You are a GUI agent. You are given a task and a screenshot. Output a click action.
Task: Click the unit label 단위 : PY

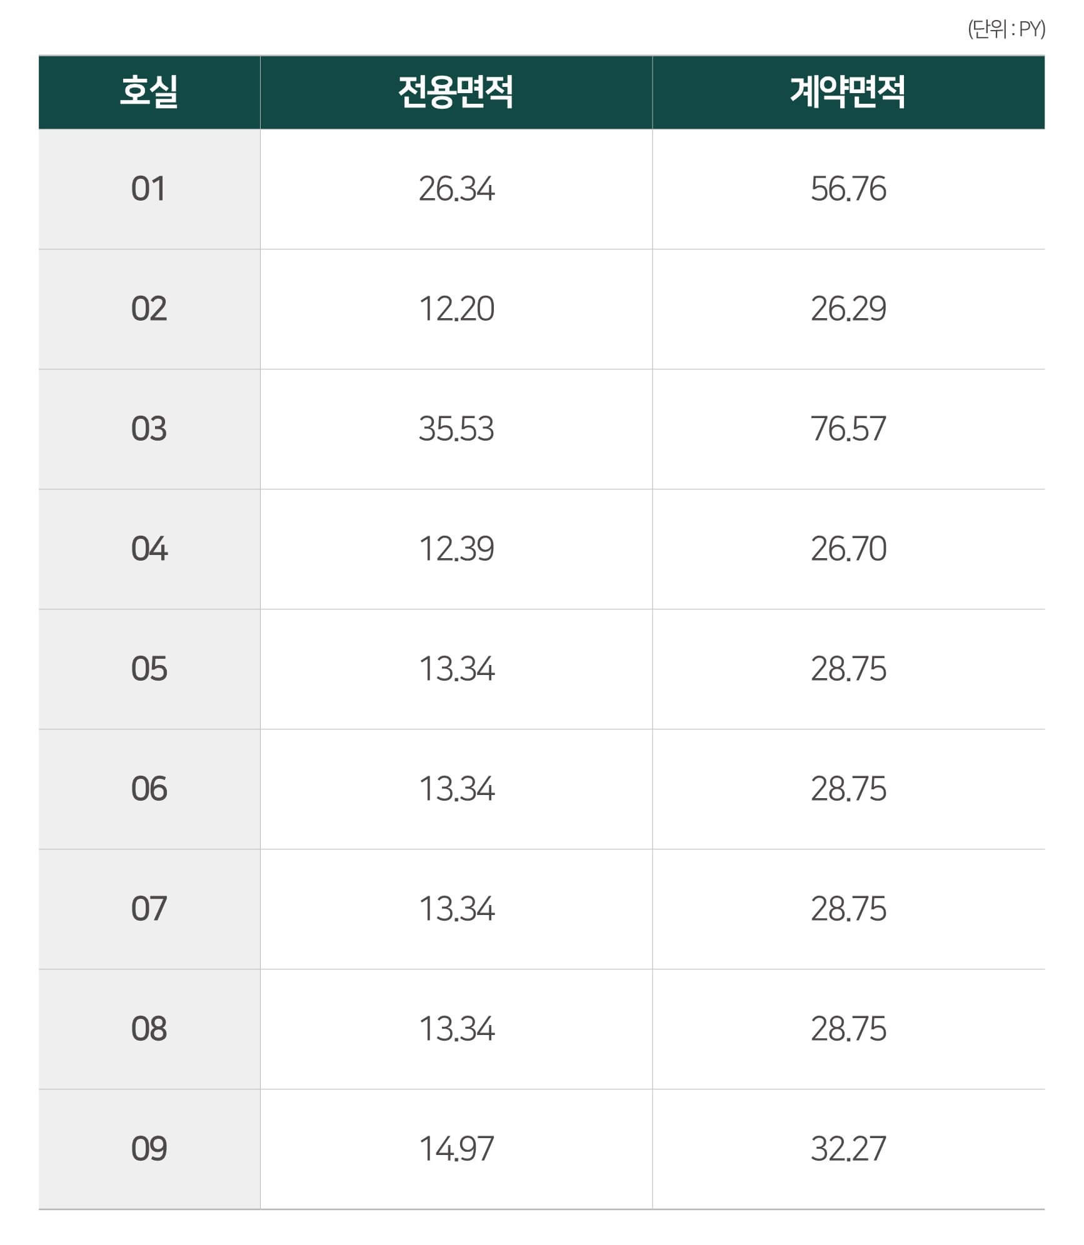1006,29
